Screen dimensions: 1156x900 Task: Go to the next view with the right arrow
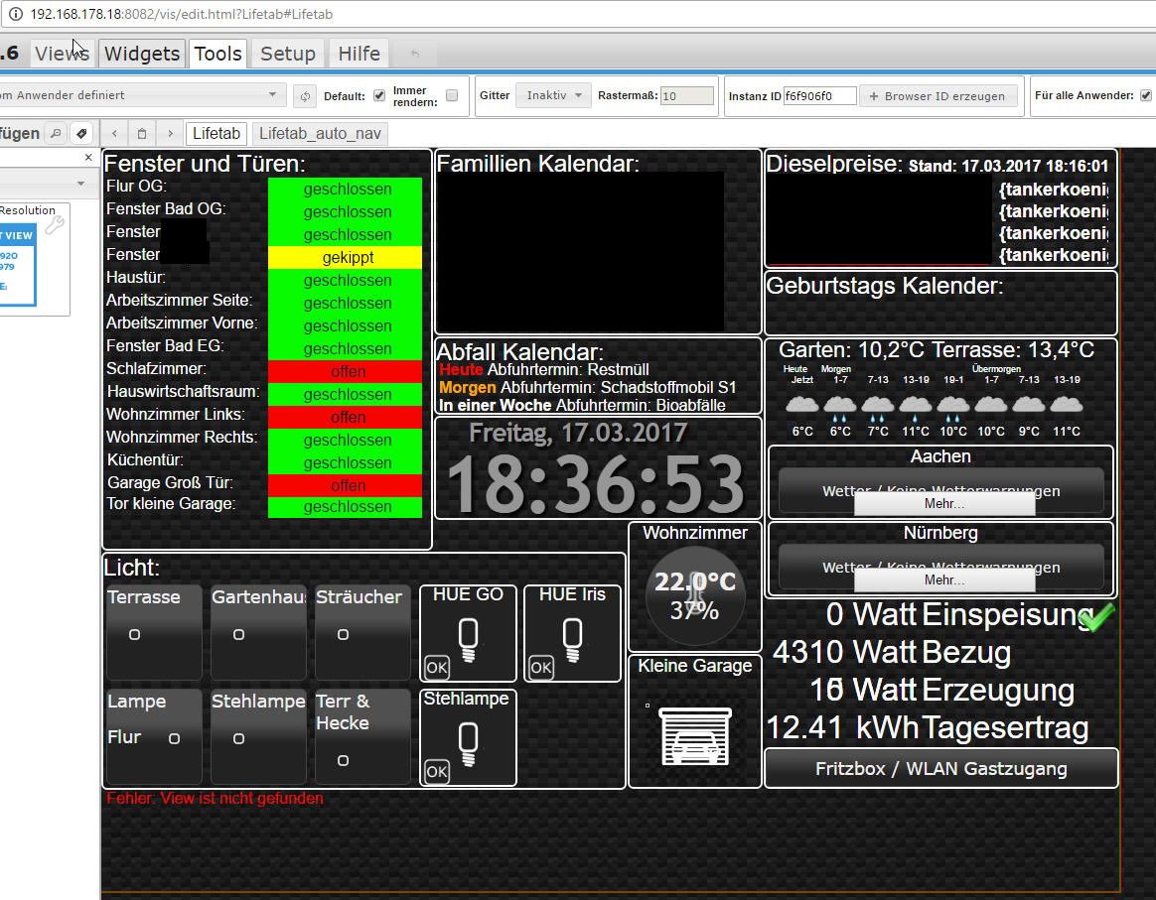tap(170, 133)
